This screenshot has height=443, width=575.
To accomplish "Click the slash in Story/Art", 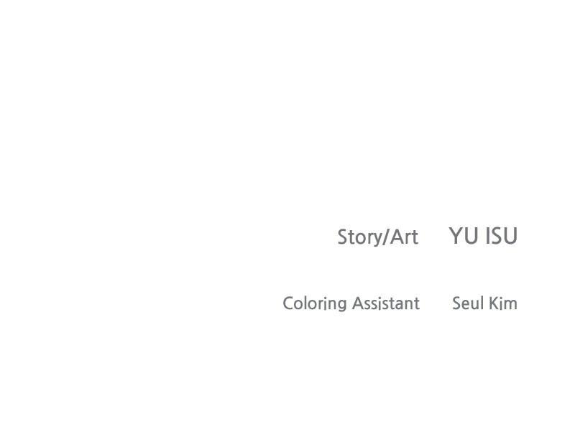I will (x=385, y=237).
